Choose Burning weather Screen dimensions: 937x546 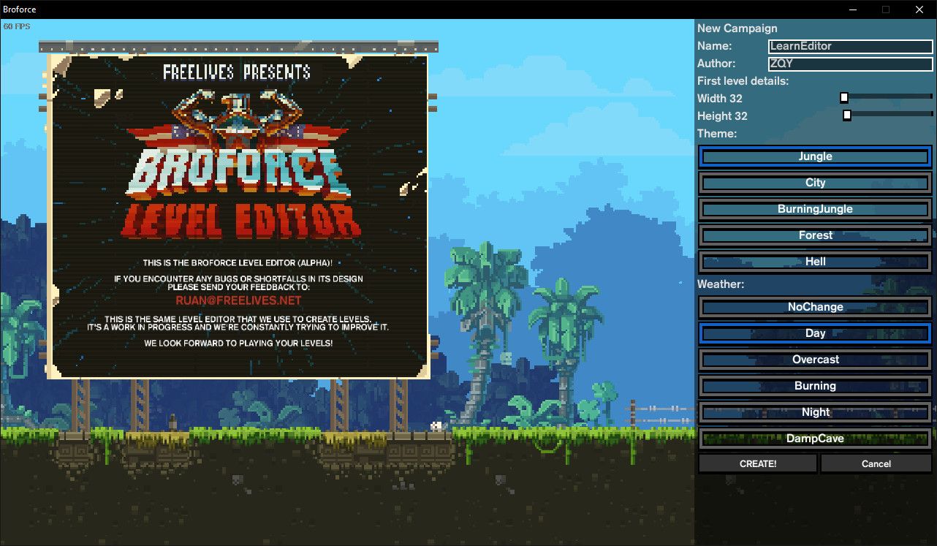click(x=815, y=386)
